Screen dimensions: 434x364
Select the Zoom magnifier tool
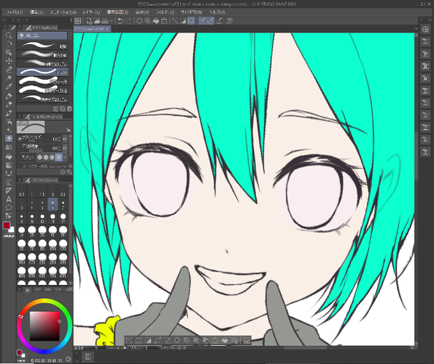pos(9,35)
